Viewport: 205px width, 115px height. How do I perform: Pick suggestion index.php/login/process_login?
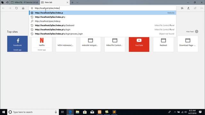[102, 34]
